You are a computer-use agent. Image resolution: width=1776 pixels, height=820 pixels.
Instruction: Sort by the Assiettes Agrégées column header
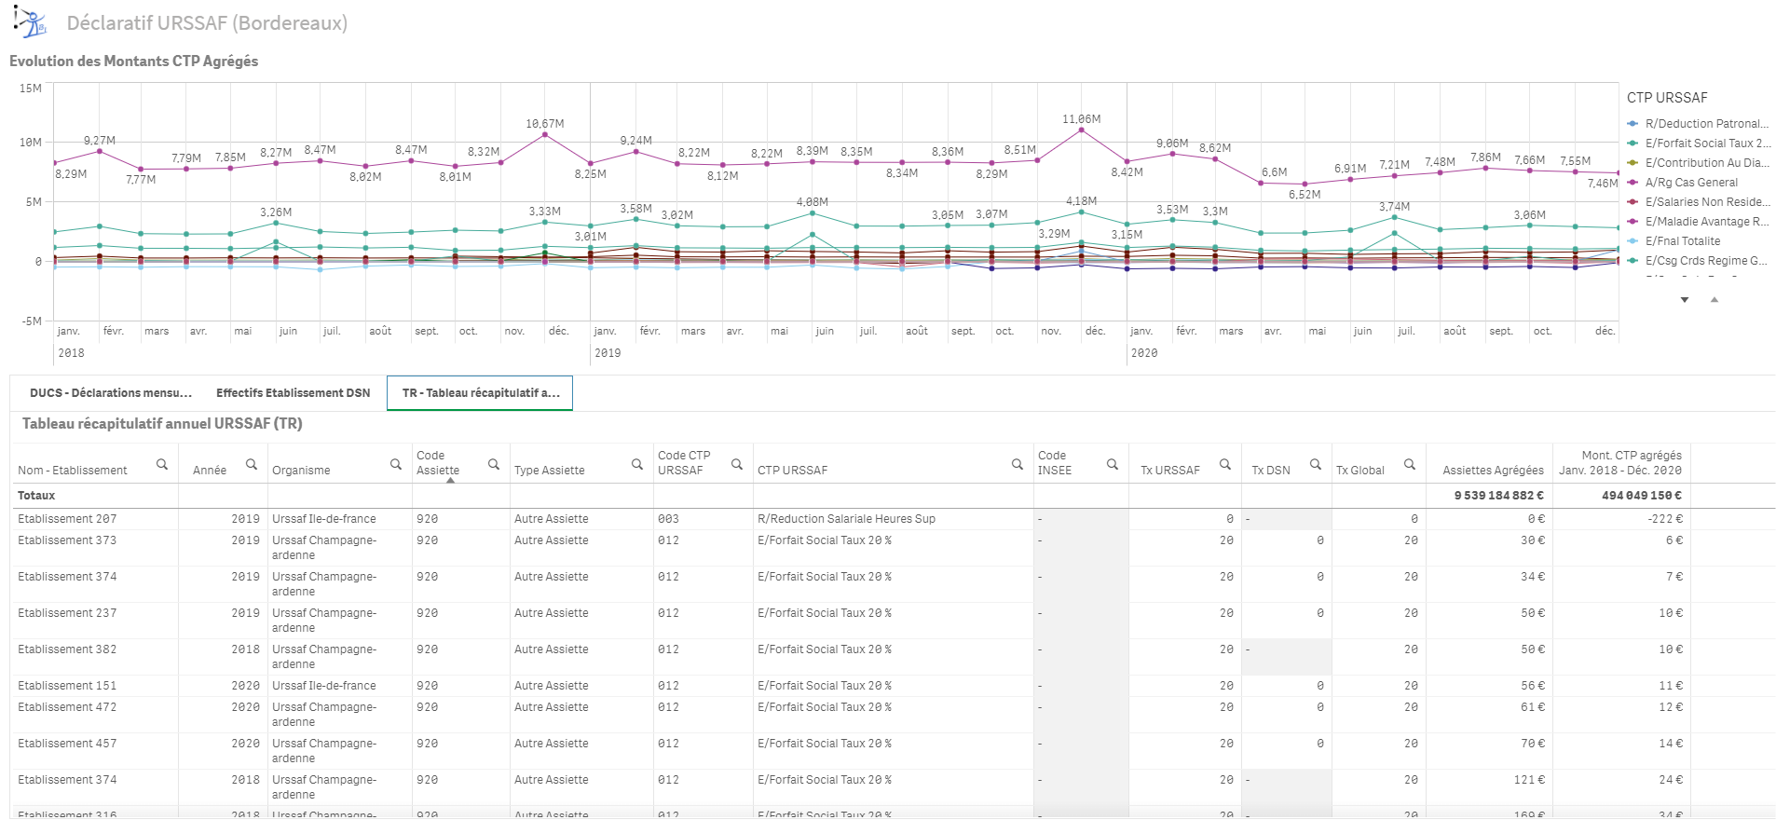[x=1493, y=471]
